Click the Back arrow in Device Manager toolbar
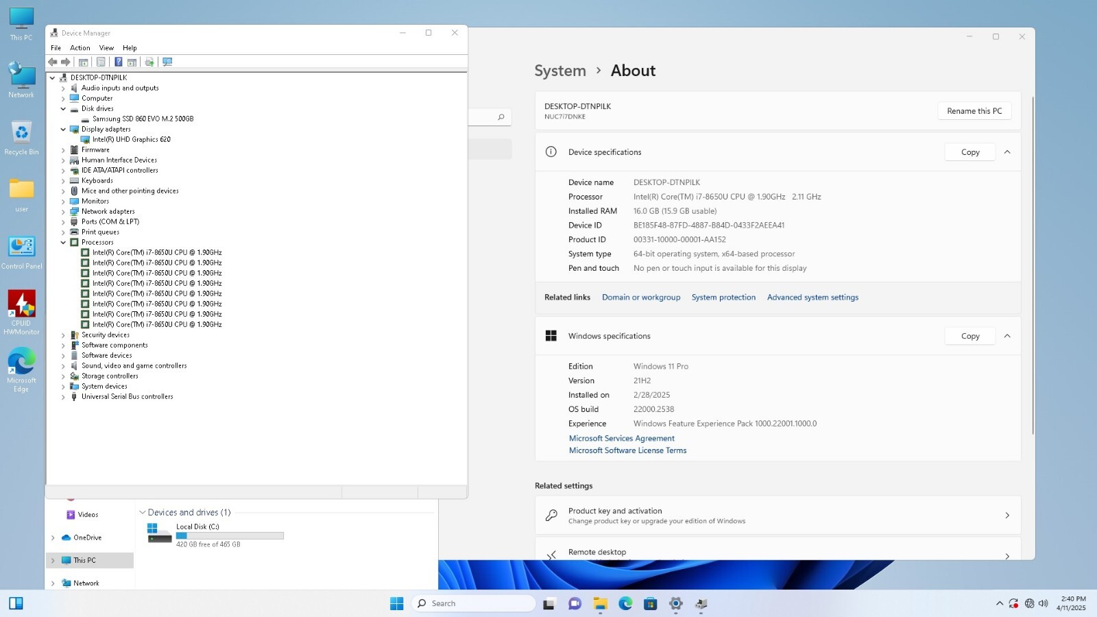The image size is (1097, 617). tap(52, 62)
